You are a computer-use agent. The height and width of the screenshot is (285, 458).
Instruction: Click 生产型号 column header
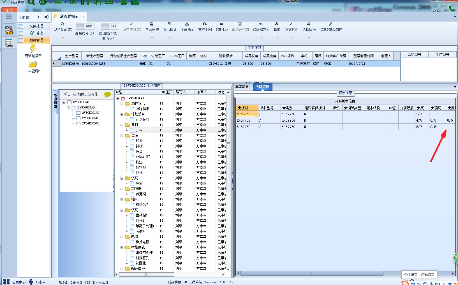click(x=71, y=56)
